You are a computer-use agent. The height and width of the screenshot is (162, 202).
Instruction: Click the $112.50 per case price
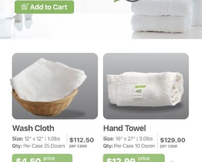click(x=81, y=142)
